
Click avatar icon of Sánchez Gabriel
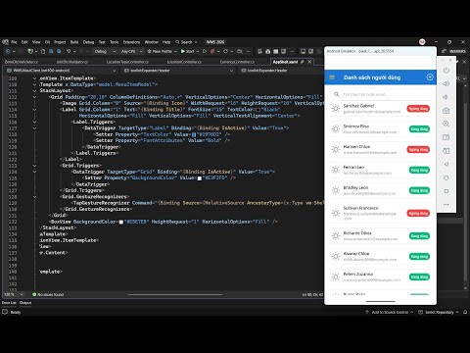(x=336, y=109)
